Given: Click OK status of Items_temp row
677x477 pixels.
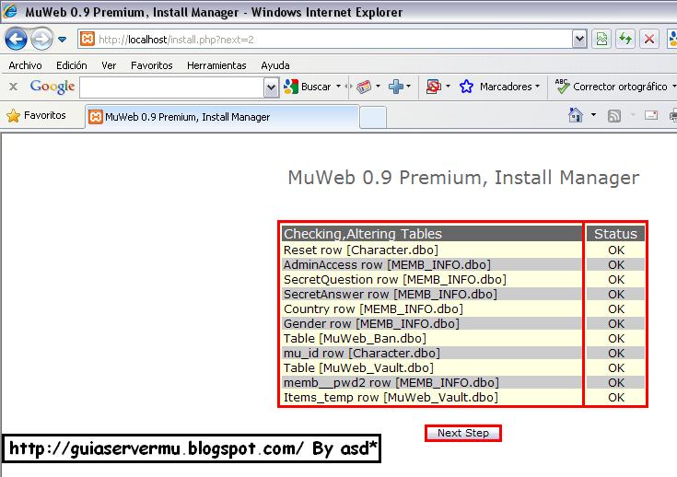Looking at the screenshot, I should 616,397.
